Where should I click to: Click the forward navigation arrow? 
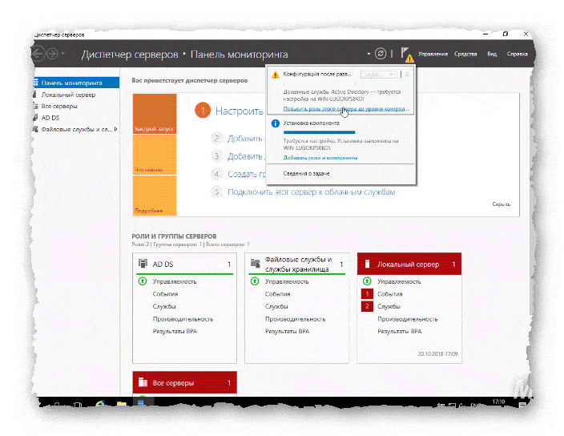pos(53,54)
